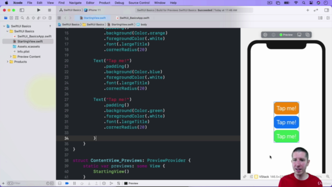This screenshot has width=332, height=187.
Task: Add a file with the navigator plus button
Action: tap(3, 183)
